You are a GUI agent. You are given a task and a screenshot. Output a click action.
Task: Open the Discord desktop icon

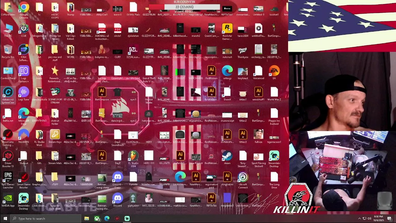click(x=118, y=200)
